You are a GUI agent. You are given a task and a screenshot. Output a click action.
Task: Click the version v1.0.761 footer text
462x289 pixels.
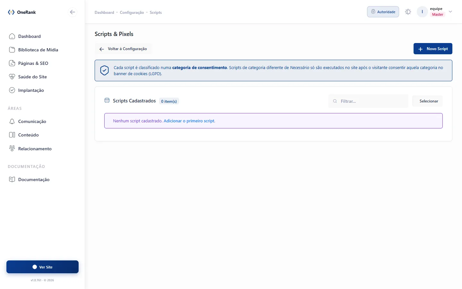pyautogui.click(x=42, y=280)
